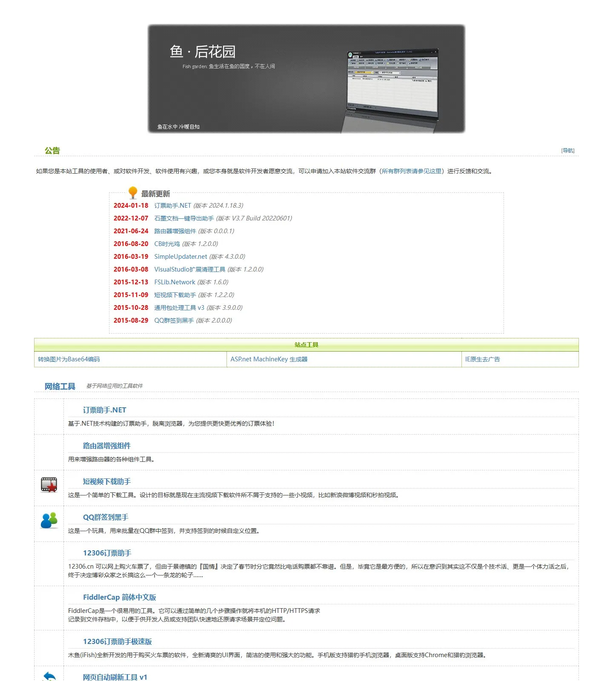
Task: Open the 网页自动刷新工具 v1 heading link
Action: (x=115, y=677)
